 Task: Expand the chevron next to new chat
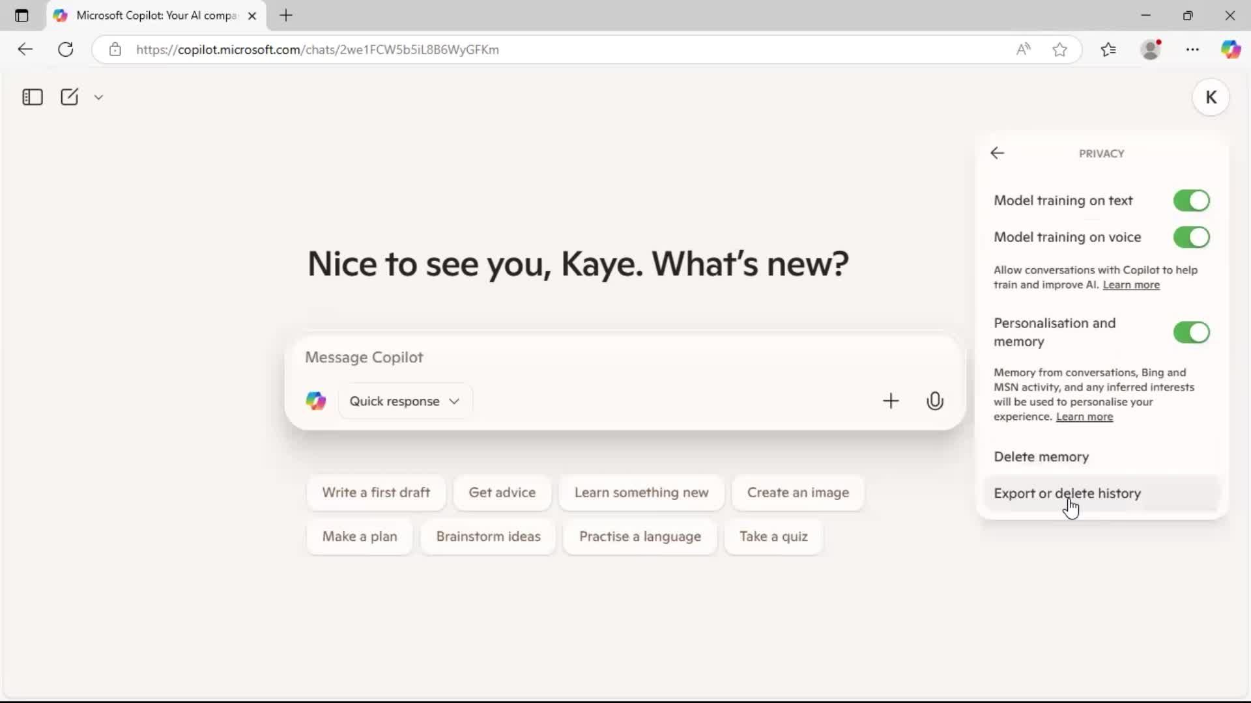pyautogui.click(x=98, y=98)
